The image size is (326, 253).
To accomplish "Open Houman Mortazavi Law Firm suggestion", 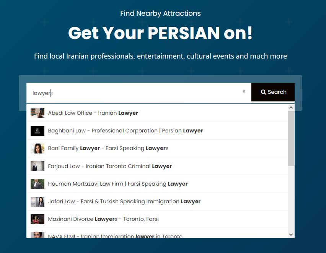I will (117, 184).
